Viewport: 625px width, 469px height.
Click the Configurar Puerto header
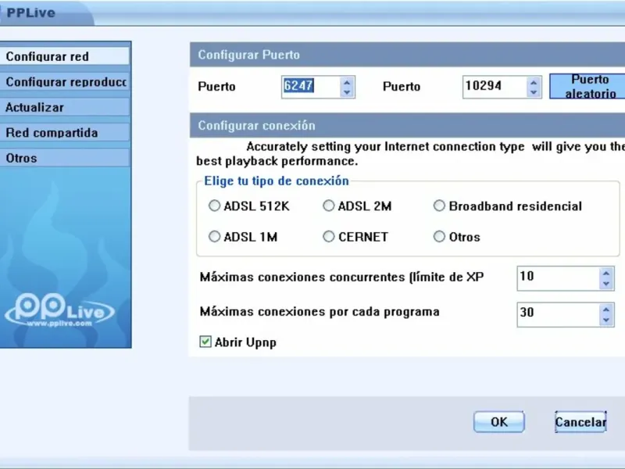407,55
